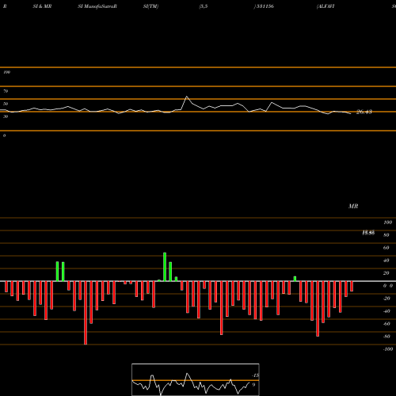Viewport: 396px width, 396px height.
Task: Open the mini overview chart thumbnail at bottom
Action: [x=196, y=379]
